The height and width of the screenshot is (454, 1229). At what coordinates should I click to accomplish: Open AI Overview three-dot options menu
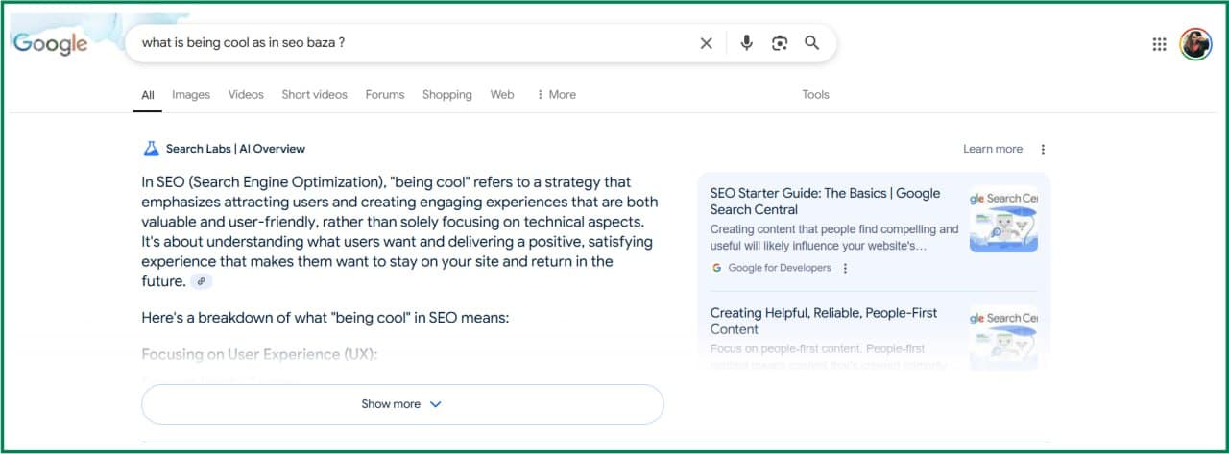1043,149
